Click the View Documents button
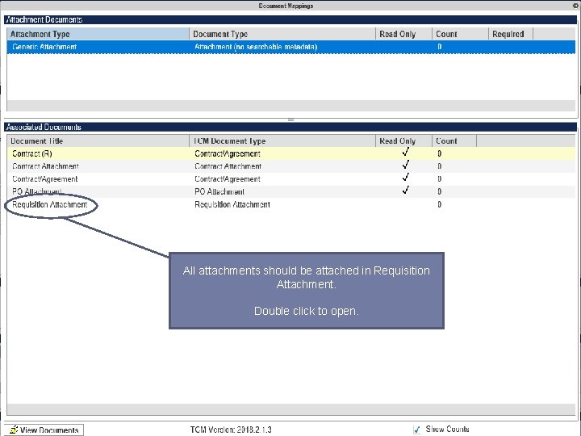This screenshot has height=436, width=581. [x=44, y=430]
